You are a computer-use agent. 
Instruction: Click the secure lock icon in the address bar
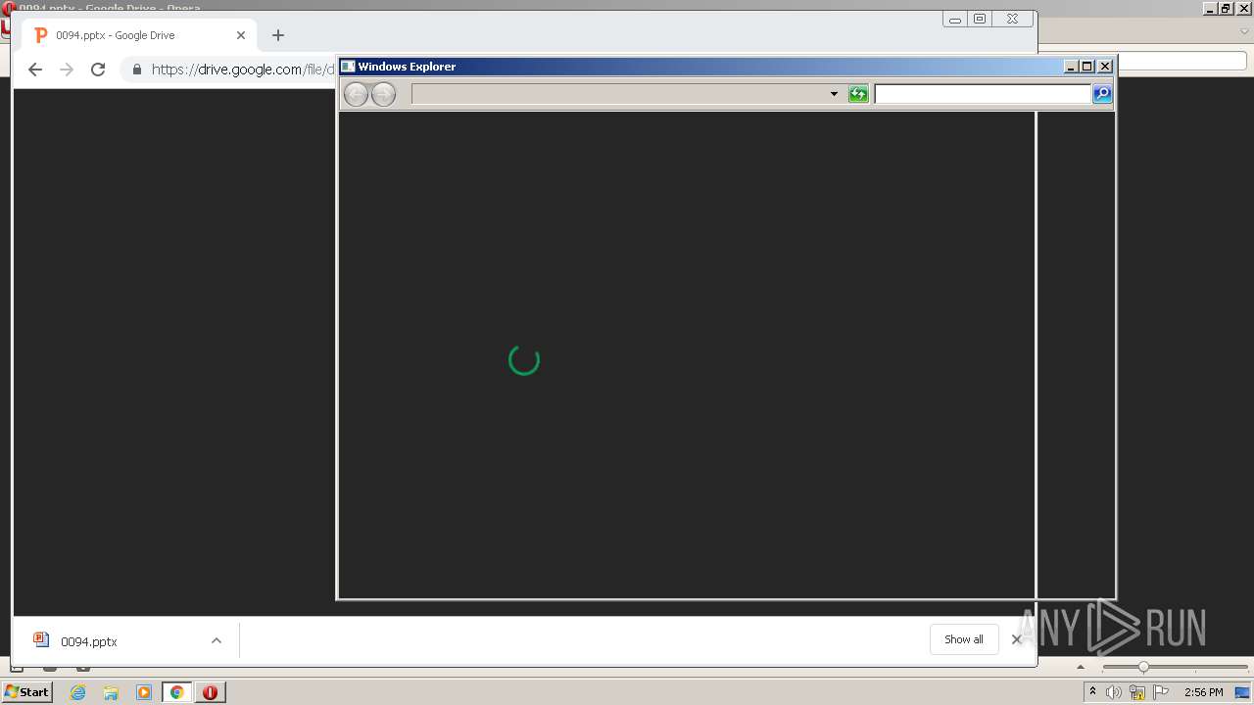(x=137, y=70)
